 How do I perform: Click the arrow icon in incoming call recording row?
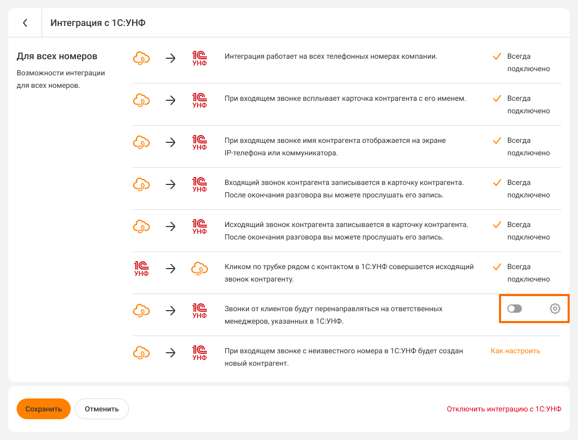[x=170, y=184]
